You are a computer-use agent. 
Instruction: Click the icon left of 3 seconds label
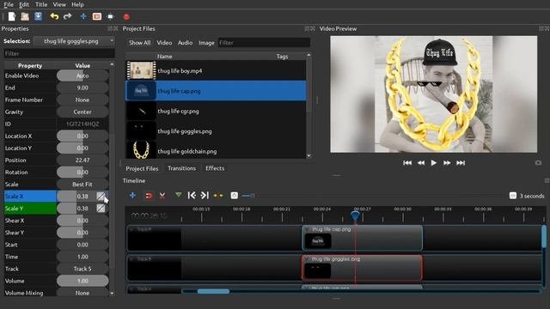pyautogui.click(x=513, y=196)
